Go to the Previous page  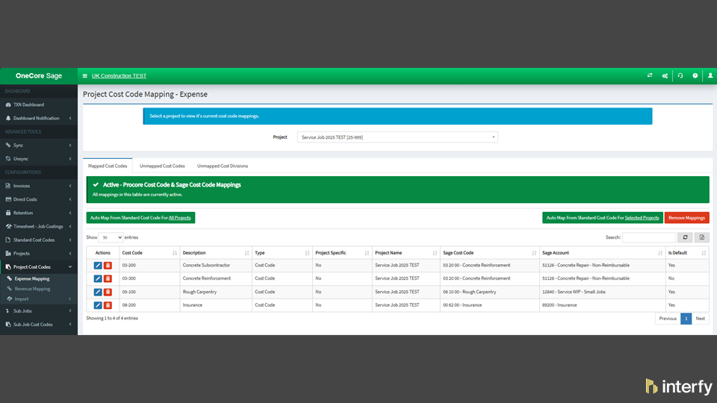point(668,319)
